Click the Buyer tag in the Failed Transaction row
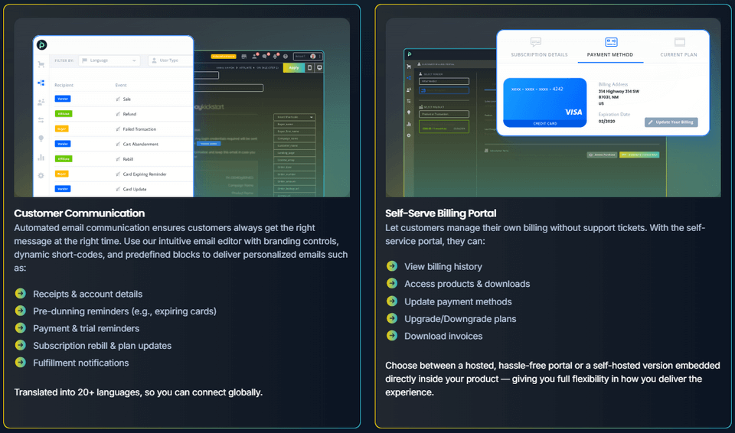Image resolution: width=735 pixels, height=433 pixels. coord(62,129)
